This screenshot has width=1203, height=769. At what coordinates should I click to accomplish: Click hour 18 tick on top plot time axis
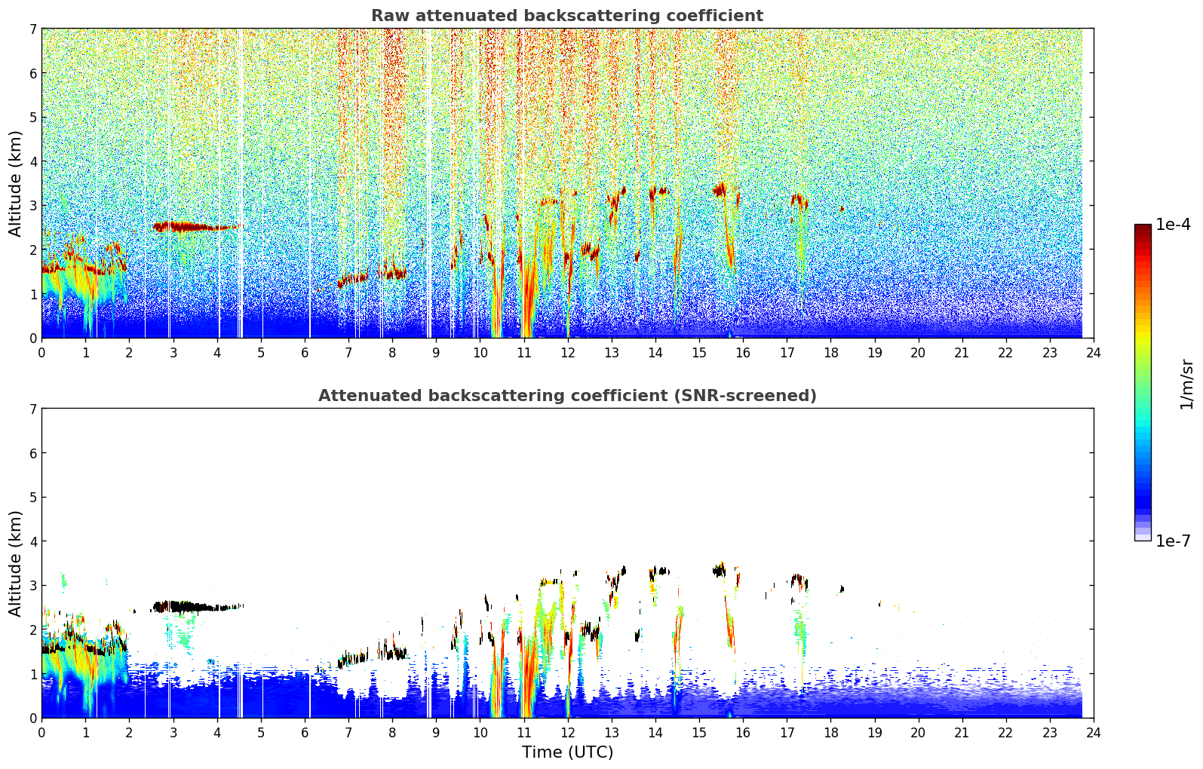(x=830, y=352)
